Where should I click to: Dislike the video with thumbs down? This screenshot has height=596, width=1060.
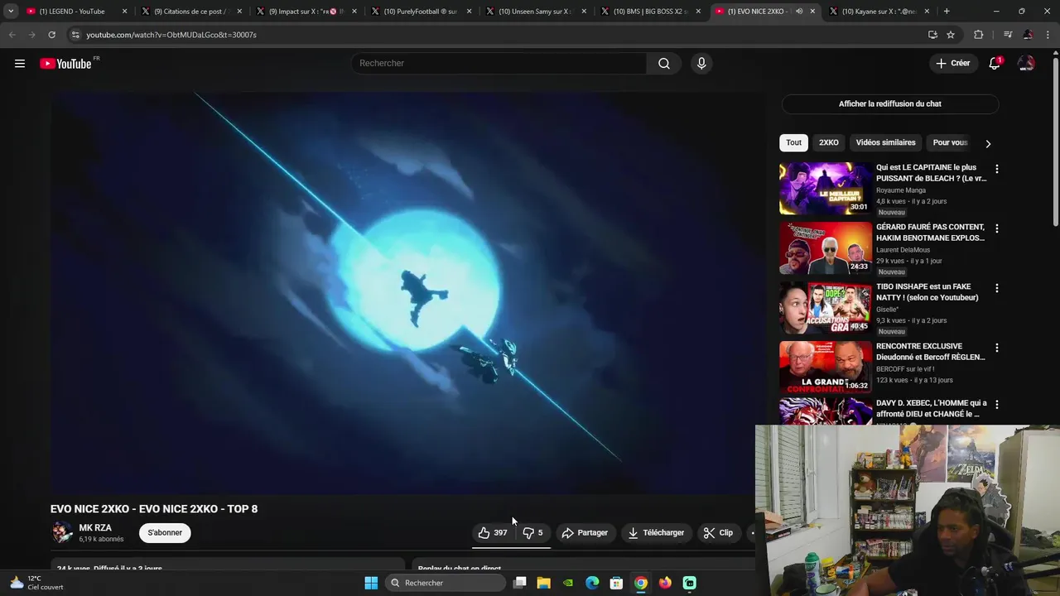pos(532,533)
